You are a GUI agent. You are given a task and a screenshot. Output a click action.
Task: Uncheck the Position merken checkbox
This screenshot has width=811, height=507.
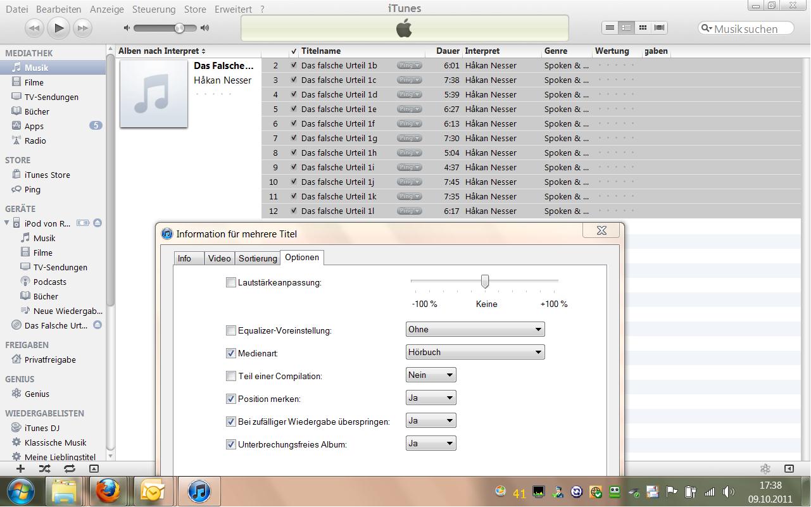tap(231, 399)
